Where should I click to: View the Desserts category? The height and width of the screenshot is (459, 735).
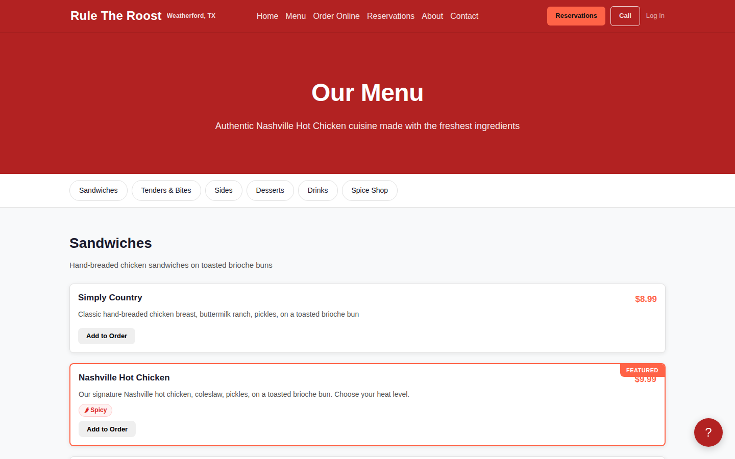point(270,190)
